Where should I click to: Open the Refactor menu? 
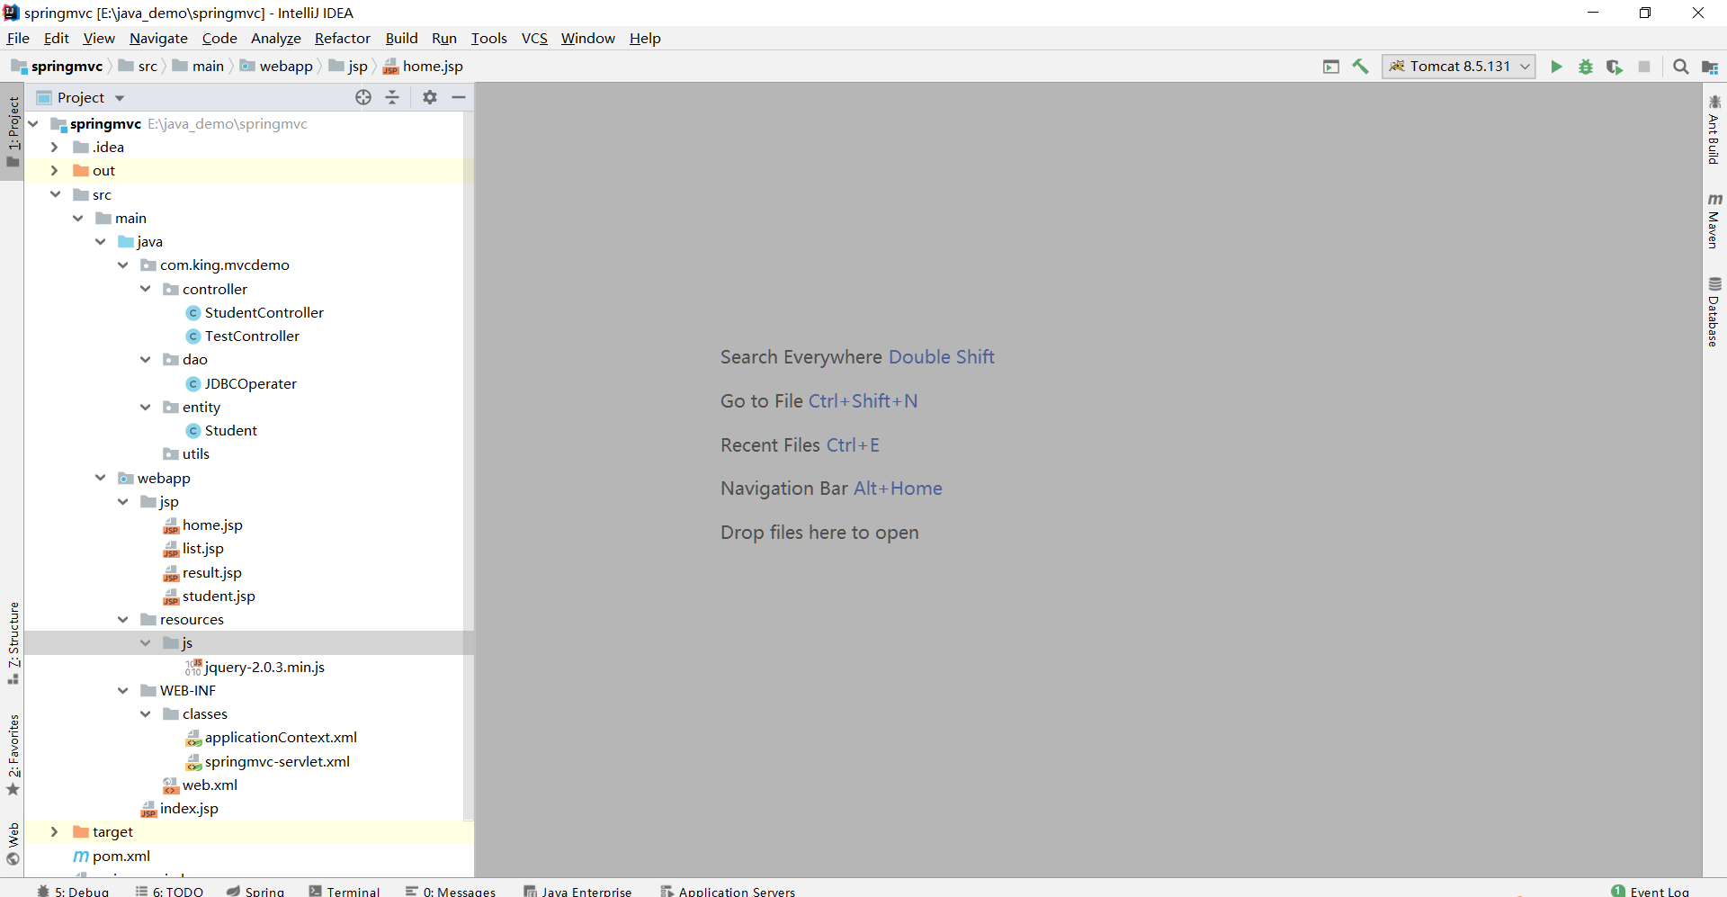point(342,38)
